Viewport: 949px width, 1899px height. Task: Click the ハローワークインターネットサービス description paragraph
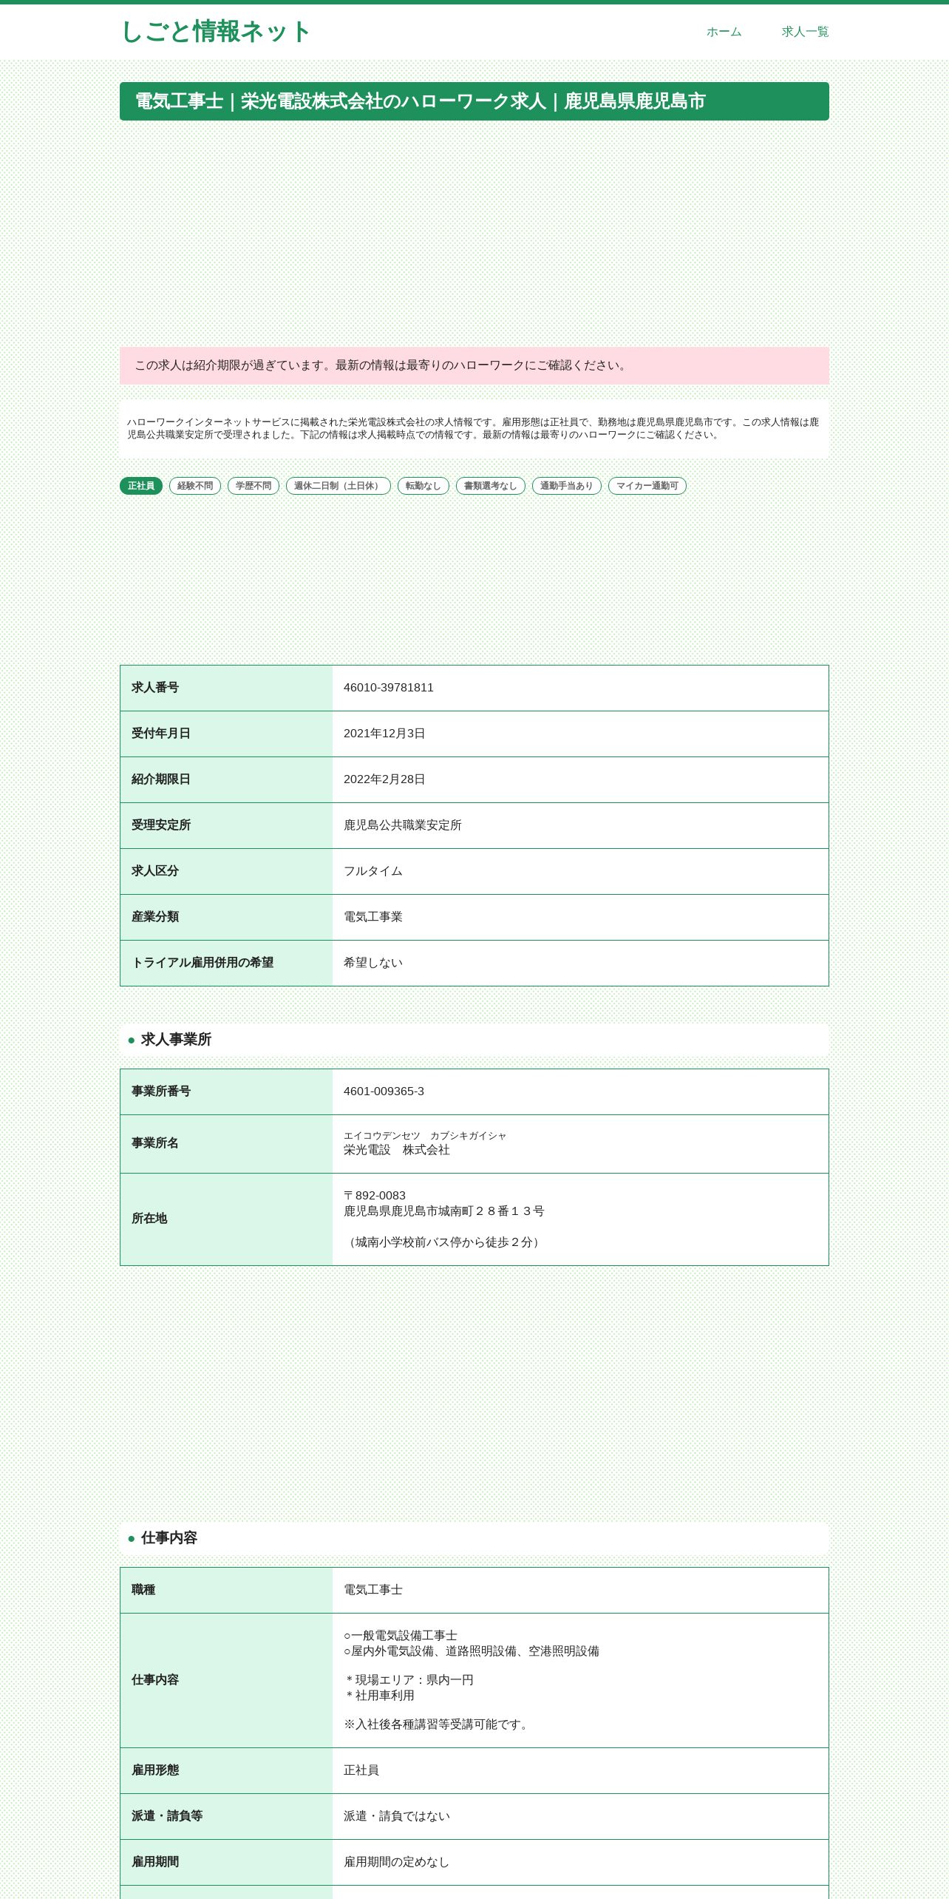click(475, 428)
